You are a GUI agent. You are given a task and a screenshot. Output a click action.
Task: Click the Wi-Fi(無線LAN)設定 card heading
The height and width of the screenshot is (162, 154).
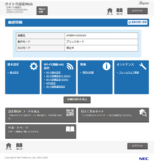pyautogui.click(x=54, y=66)
